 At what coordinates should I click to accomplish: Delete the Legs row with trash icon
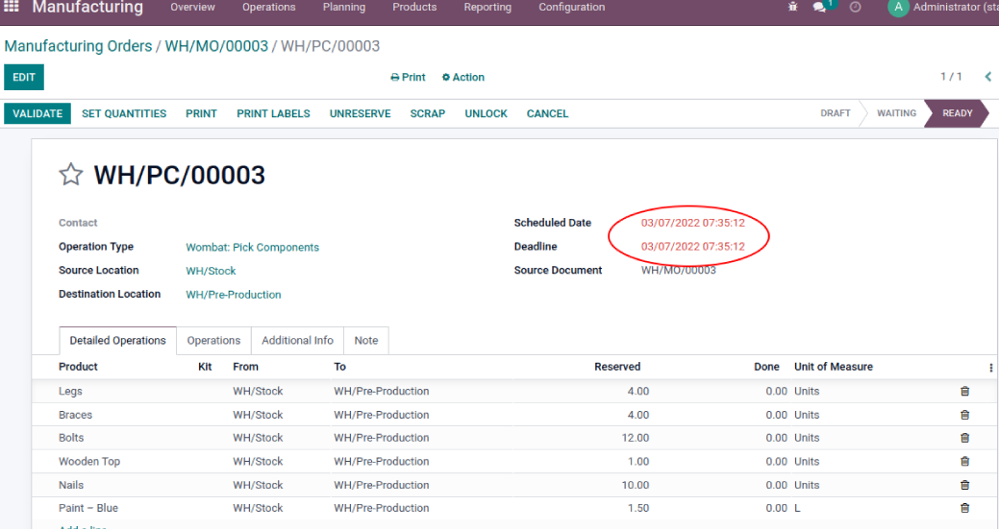pyautogui.click(x=964, y=391)
